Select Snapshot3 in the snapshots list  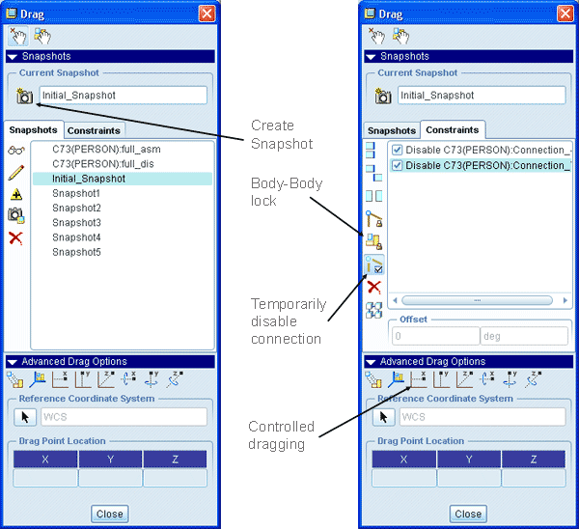point(76,223)
